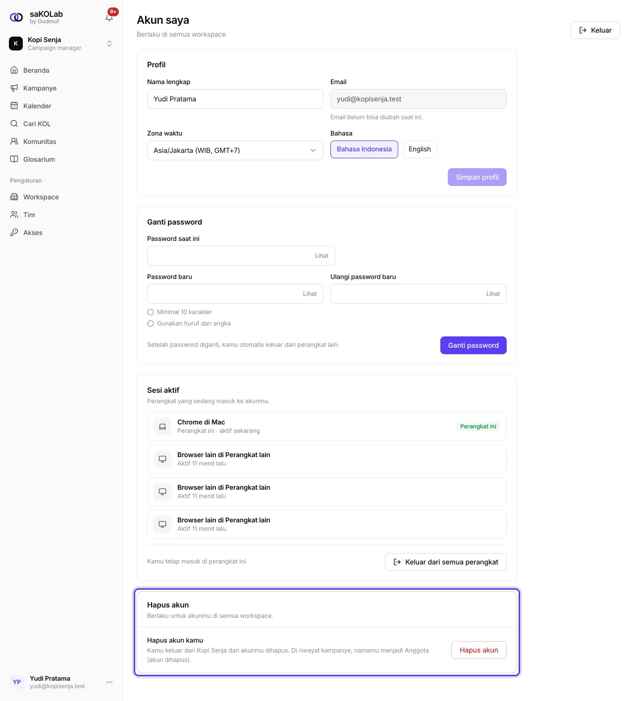Viewport: 634px width, 701px height.
Task: Click the Kopi Senja workspace avatar
Action: click(16, 44)
